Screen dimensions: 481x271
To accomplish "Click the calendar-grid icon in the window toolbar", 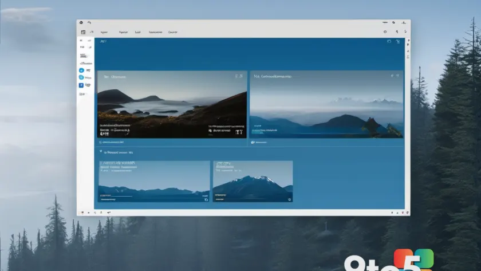I will (83, 32).
